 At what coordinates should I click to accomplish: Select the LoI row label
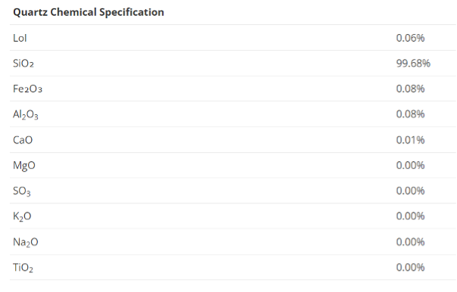coord(20,38)
